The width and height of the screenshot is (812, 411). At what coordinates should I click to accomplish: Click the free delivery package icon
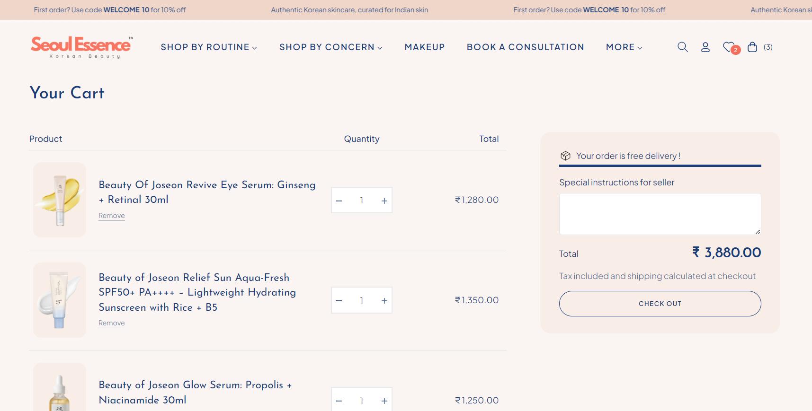click(565, 156)
